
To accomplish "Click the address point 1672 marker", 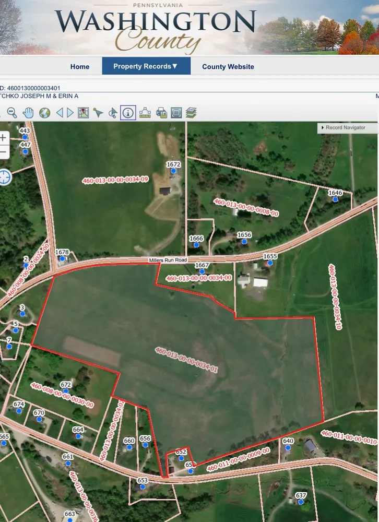I will [x=174, y=171].
